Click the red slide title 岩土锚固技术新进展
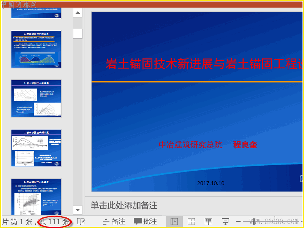 (204, 64)
